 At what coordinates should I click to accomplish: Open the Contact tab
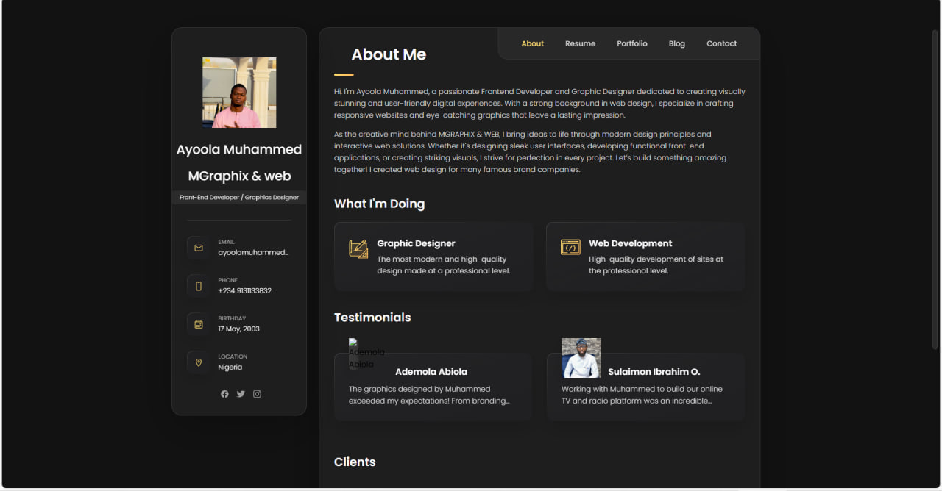tap(721, 43)
